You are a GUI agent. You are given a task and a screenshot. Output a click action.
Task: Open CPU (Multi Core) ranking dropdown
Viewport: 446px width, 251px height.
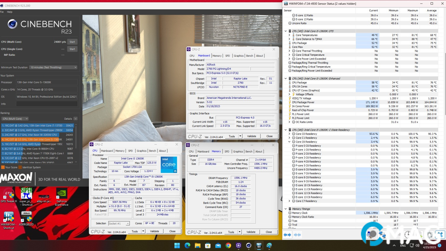click(15, 119)
